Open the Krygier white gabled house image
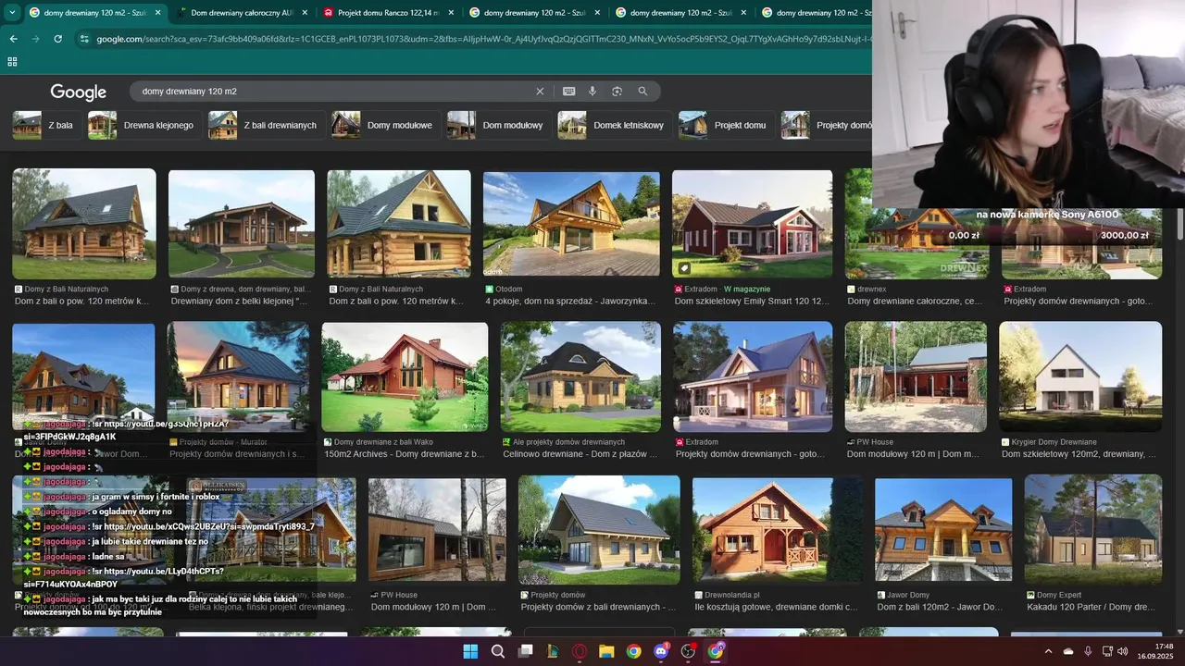 click(x=1080, y=376)
